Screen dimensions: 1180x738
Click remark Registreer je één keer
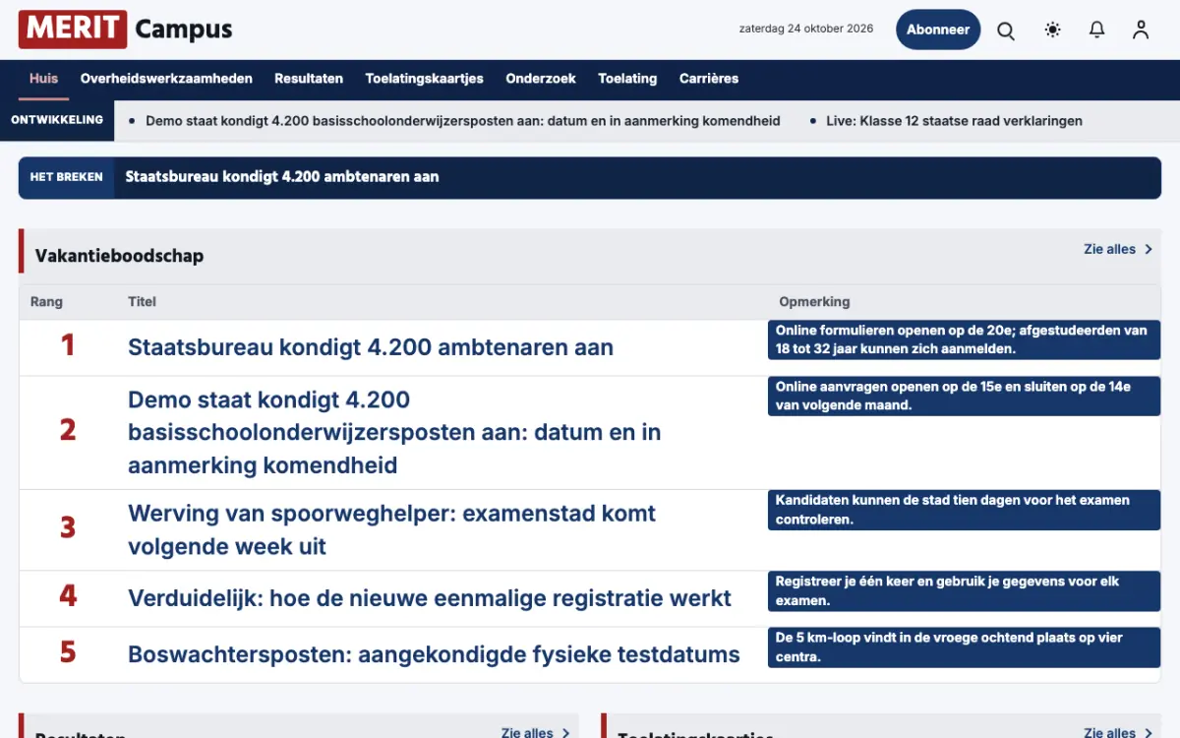click(x=964, y=590)
